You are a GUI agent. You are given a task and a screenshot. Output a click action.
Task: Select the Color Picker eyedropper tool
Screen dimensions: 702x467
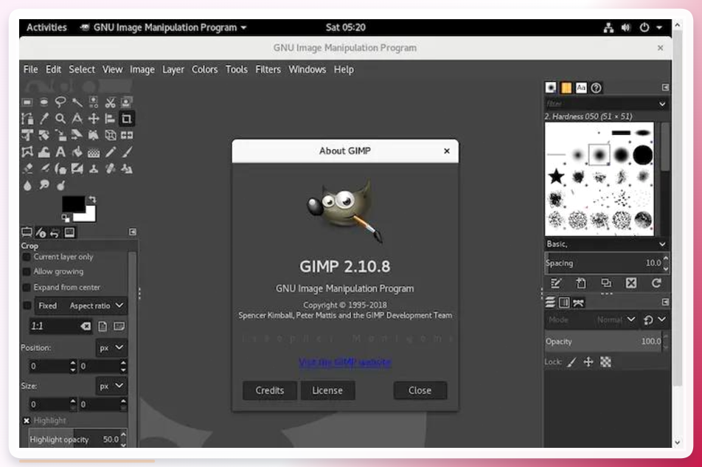click(x=44, y=119)
